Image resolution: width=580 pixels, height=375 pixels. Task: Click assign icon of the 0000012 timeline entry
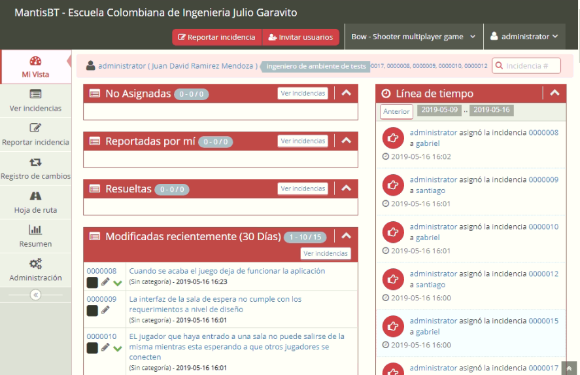393,279
